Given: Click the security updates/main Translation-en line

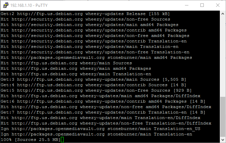Looking at the screenshot, I should 90,47.
